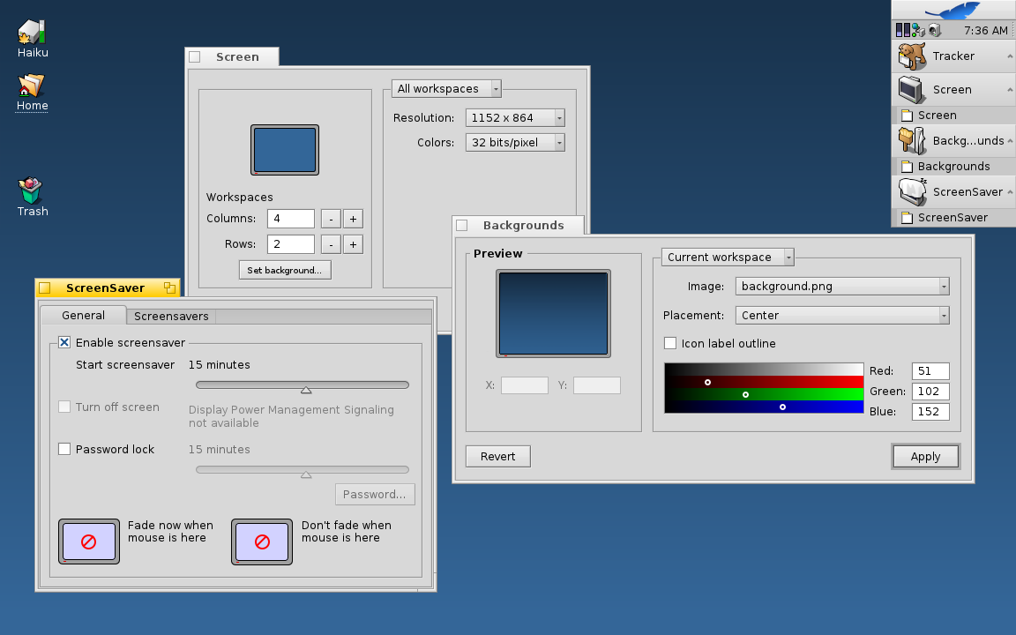
Task: Select the General tab
Action: tap(84, 316)
